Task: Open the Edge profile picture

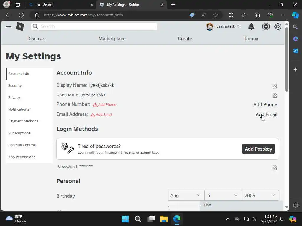Action: 6,5
